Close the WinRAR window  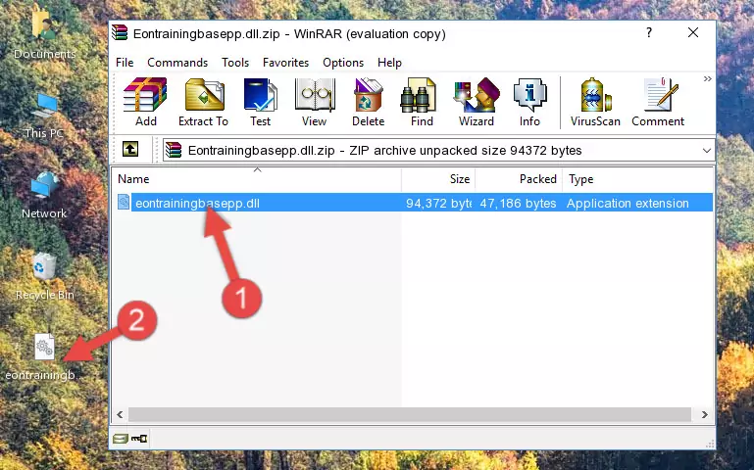tap(693, 32)
